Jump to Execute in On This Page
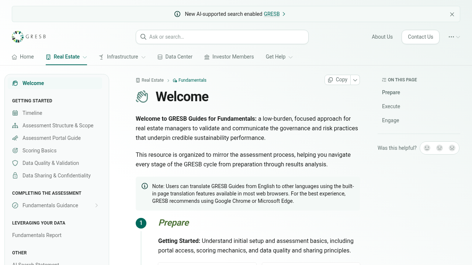The width and height of the screenshot is (472, 265). point(391,106)
